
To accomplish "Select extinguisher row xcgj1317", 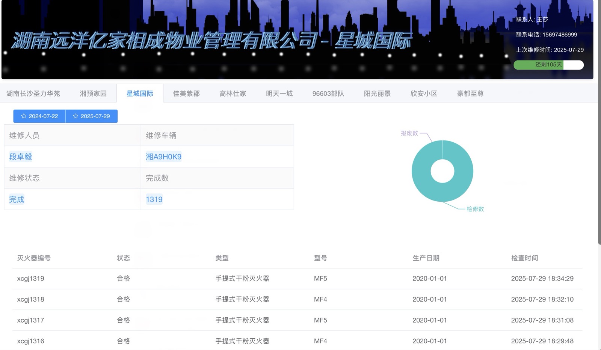I will click(297, 320).
